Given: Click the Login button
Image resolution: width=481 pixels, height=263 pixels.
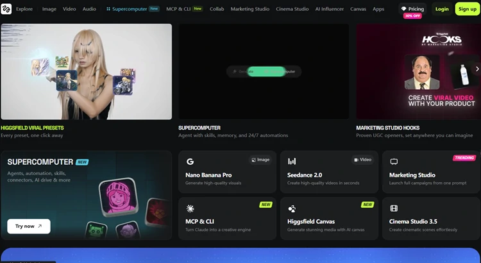Looking at the screenshot, I should point(442,9).
